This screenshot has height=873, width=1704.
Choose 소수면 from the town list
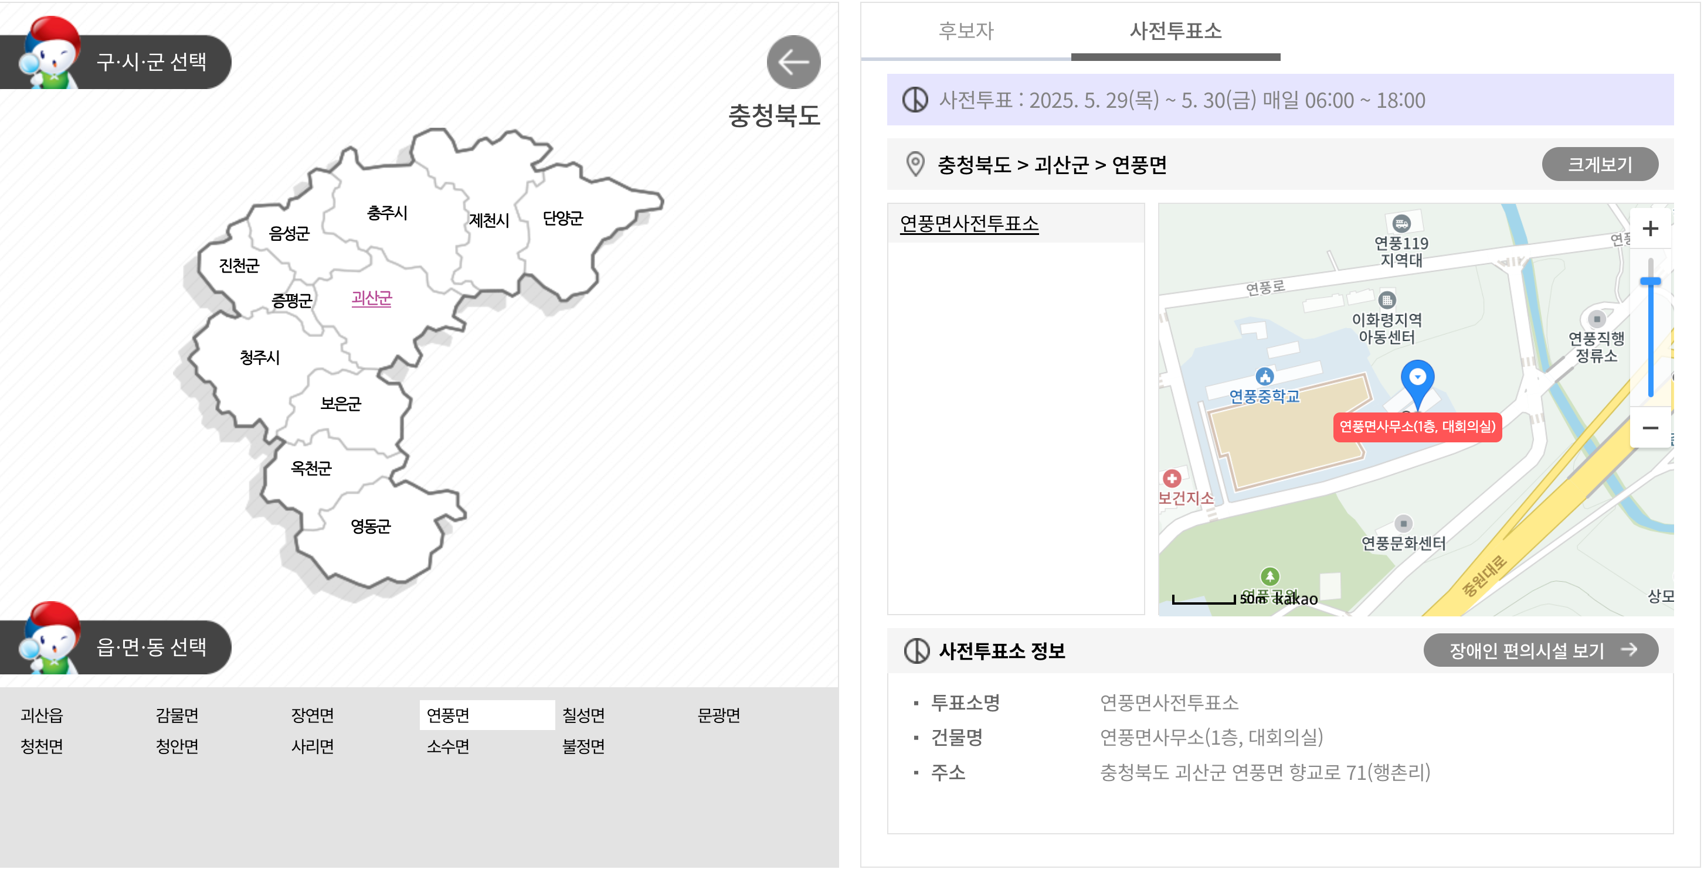pos(448,746)
